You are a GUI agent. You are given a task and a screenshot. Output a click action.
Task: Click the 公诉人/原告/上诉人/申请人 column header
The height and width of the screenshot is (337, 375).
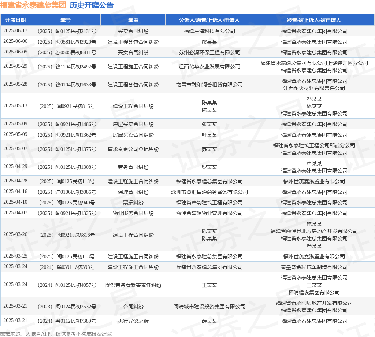(209, 20)
